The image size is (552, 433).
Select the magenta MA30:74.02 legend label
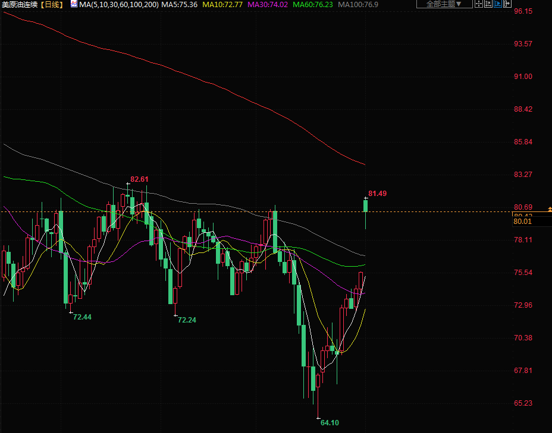pyautogui.click(x=266, y=4)
